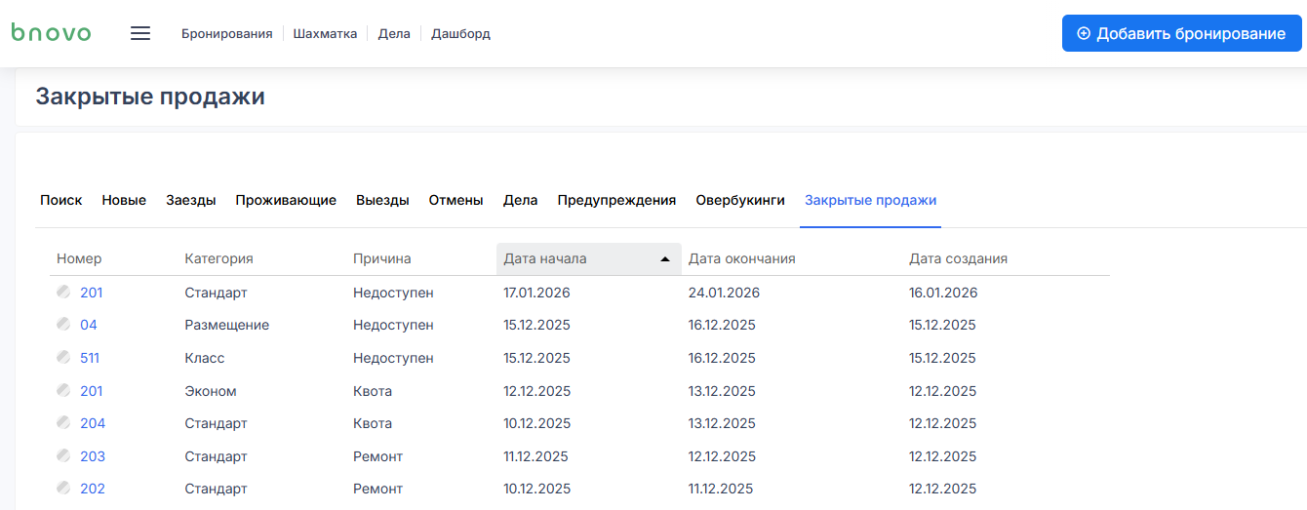Select the Поиск tab
This screenshot has width=1307, height=510.
pos(60,200)
